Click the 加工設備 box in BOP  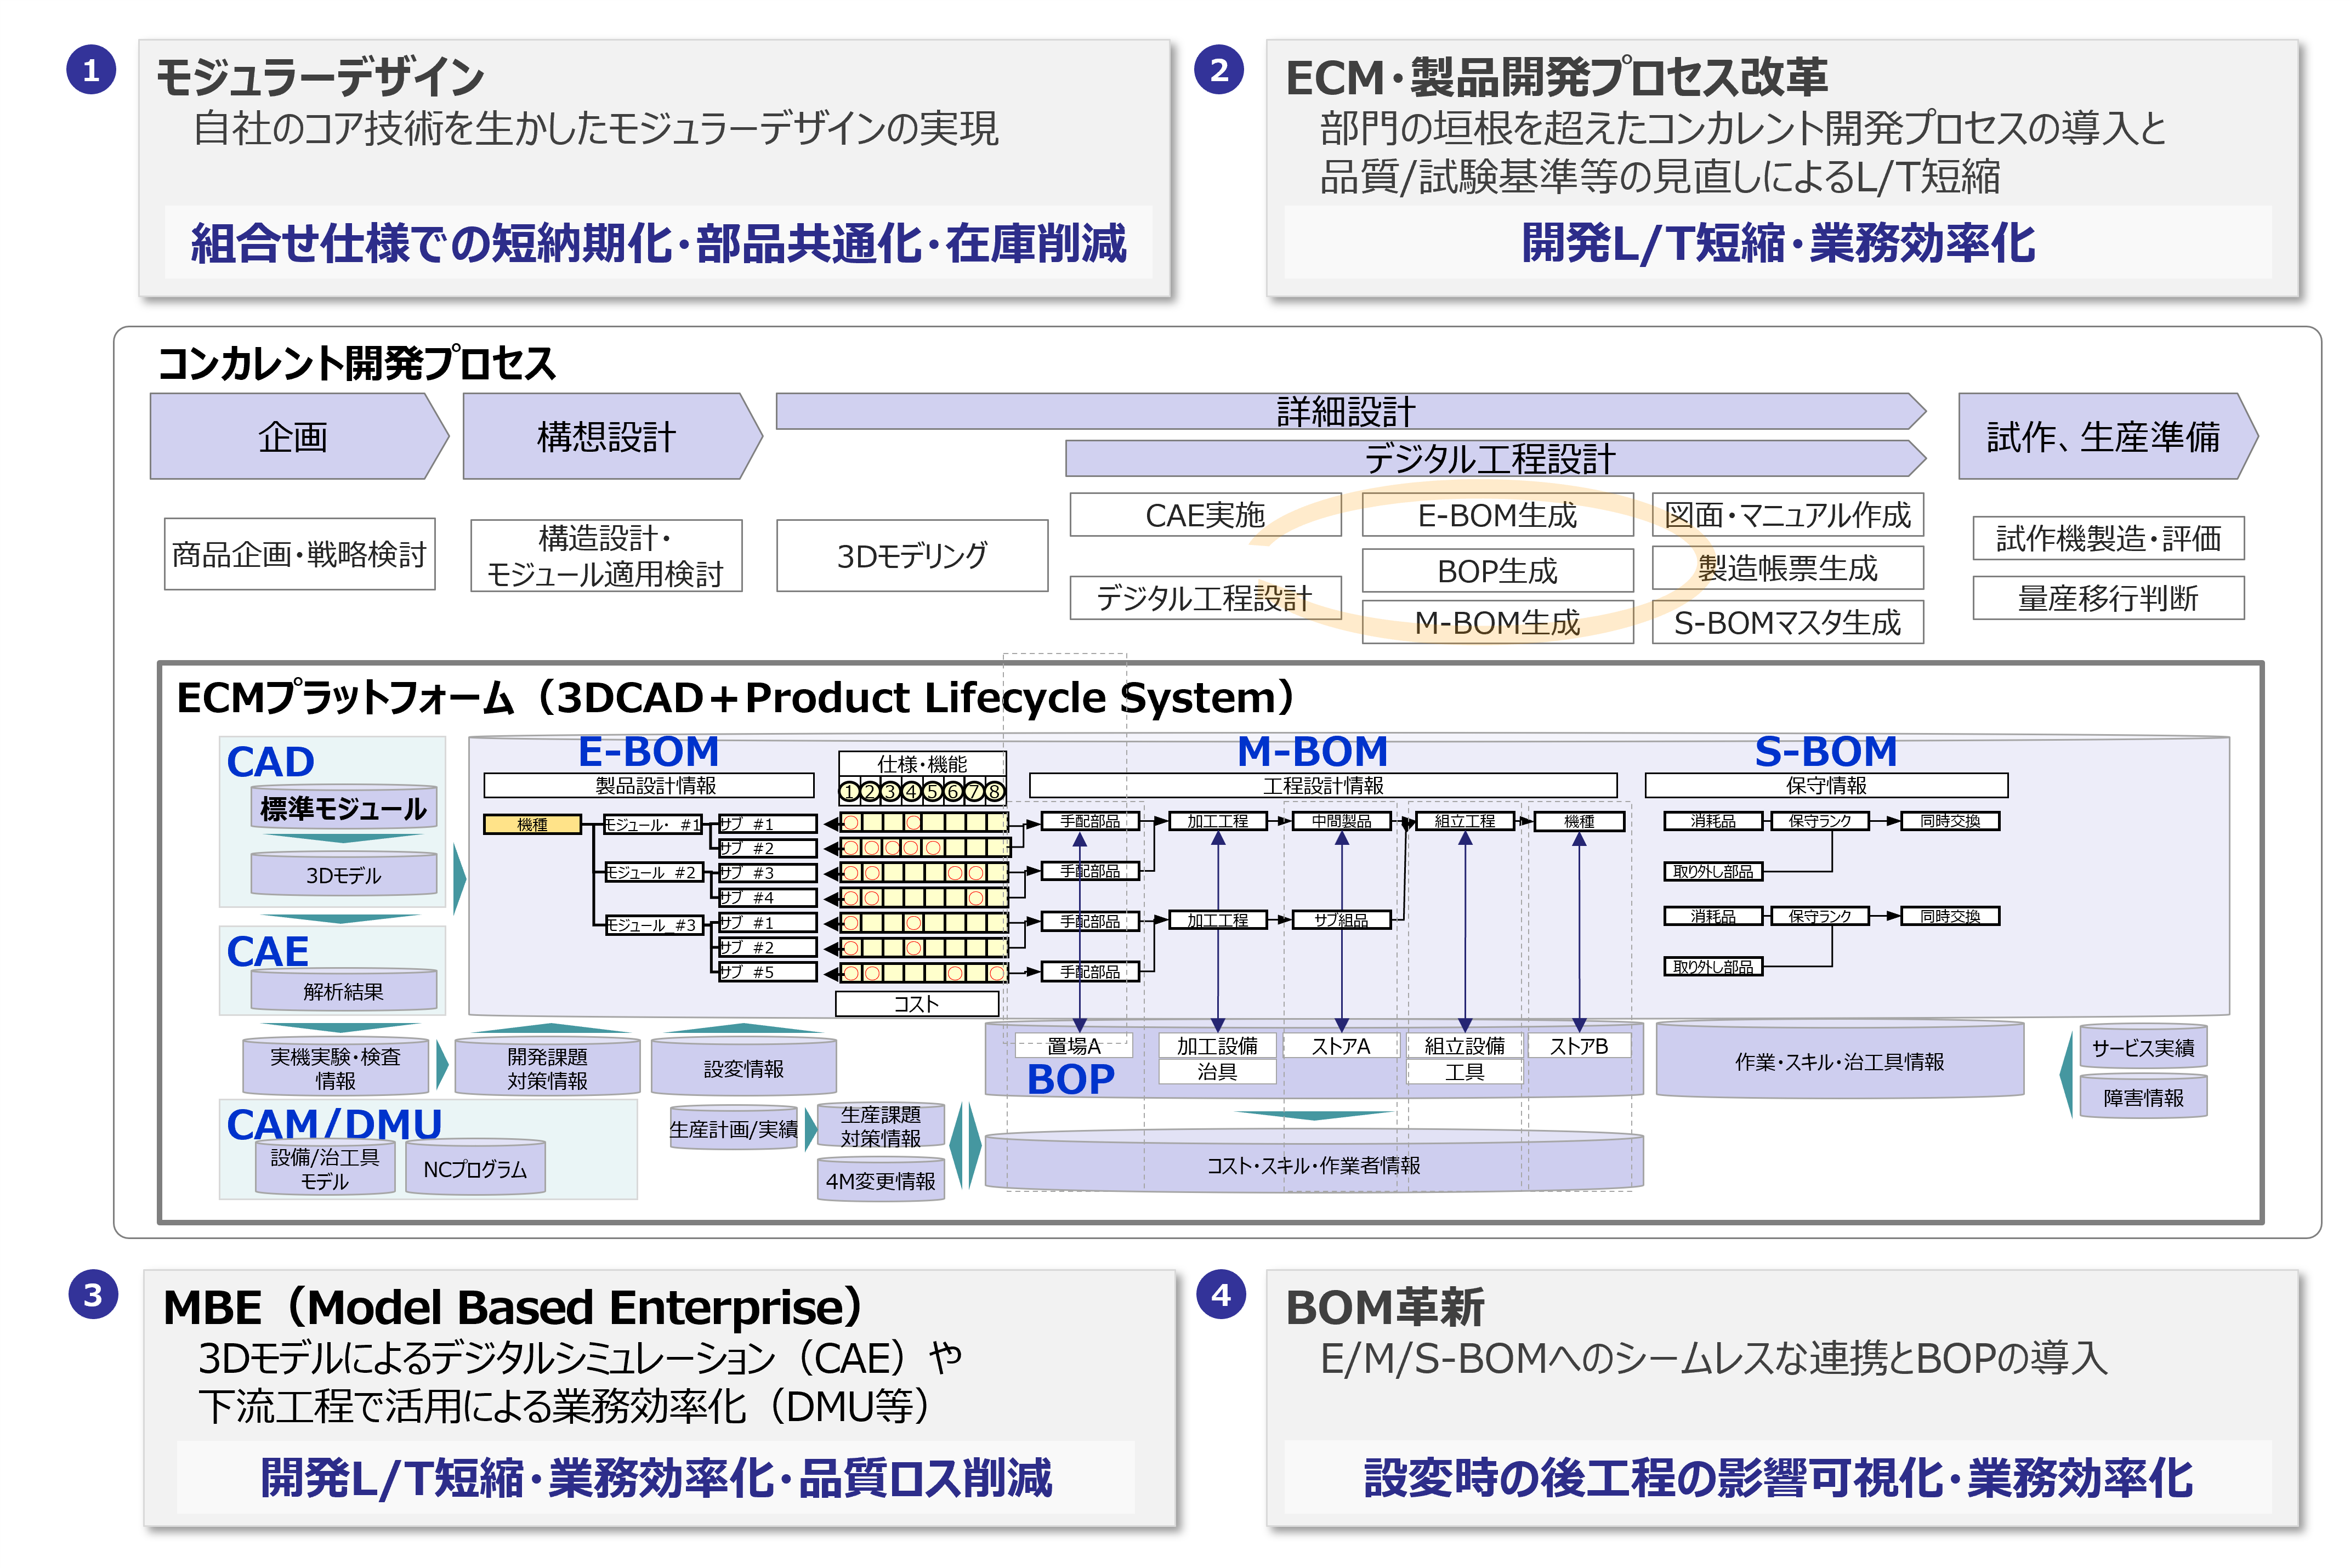1216,1046
